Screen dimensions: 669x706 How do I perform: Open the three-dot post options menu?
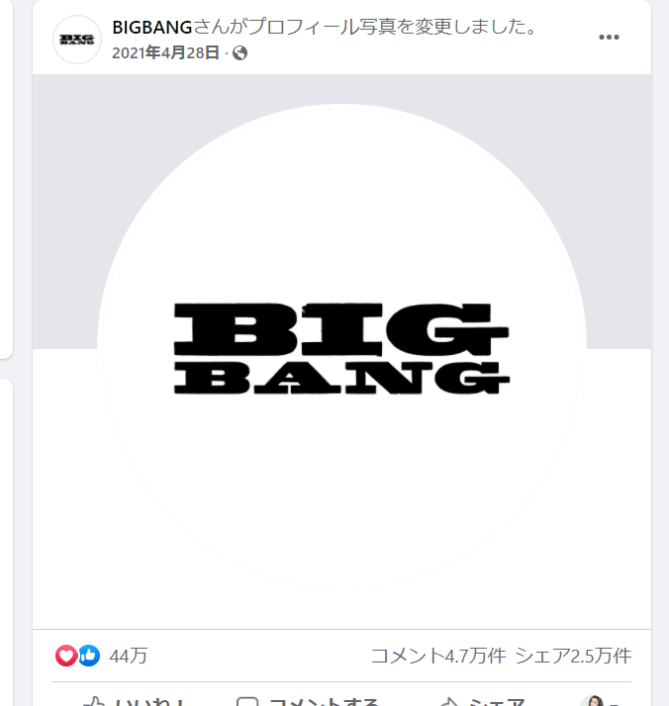pyautogui.click(x=609, y=38)
